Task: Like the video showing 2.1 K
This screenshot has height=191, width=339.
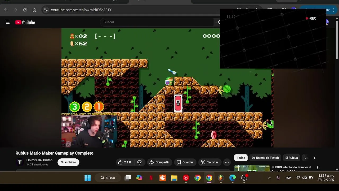Action: (125, 162)
